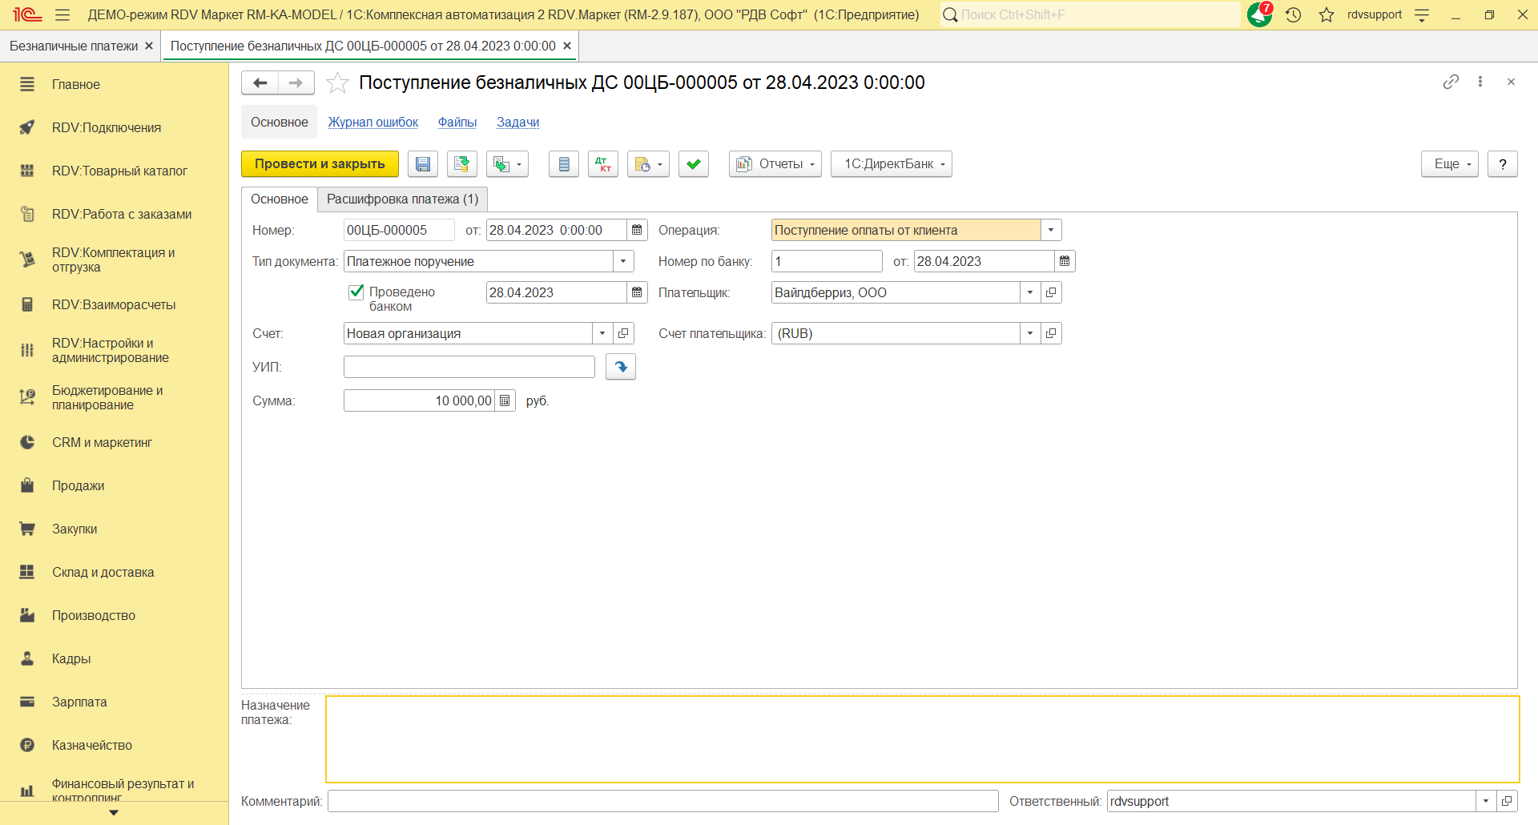The image size is (1538, 825).
Task: Toggle the Проведено банком checkbox
Action: pyautogui.click(x=356, y=292)
